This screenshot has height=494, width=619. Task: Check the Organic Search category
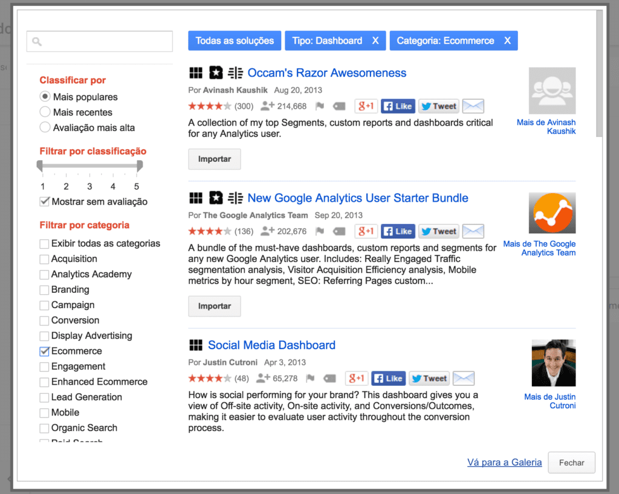click(x=44, y=428)
